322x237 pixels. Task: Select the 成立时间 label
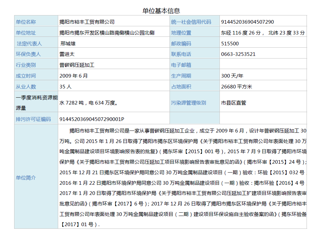point(26,76)
